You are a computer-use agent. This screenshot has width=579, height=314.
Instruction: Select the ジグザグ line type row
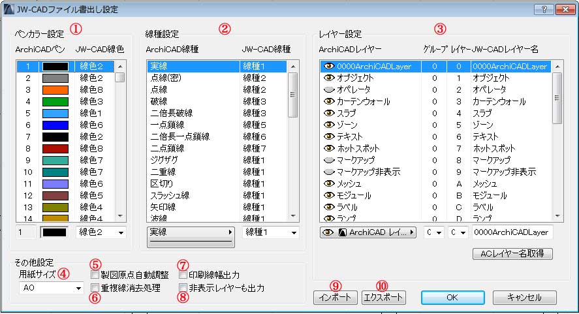[217, 160]
